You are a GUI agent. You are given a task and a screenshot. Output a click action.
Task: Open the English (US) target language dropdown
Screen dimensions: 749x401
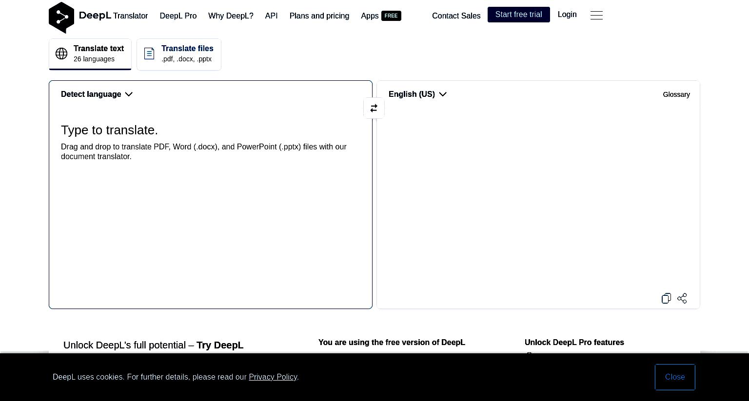pyautogui.click(x=417, y=94)
